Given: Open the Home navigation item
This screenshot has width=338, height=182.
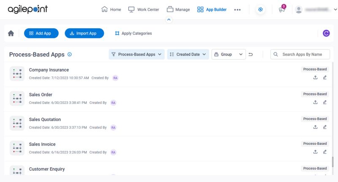Looking at the screenshot, I should point(111,9).
